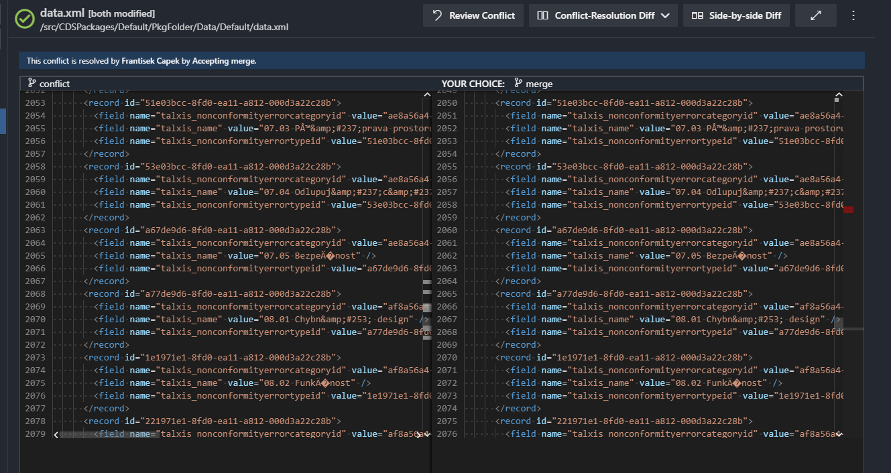Image resolution: width=891 pixels, height=473 pixels.
Task: Click the left pane horizontal scroll left arrow
Action: pos(56,435)
